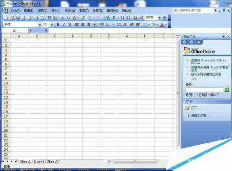Click the AutoSum sigma icon
Screen dimensions: 232x171
(x=114, y=18)
